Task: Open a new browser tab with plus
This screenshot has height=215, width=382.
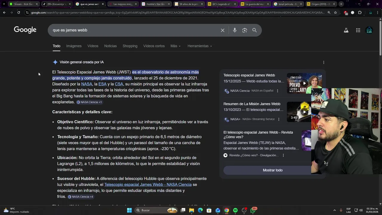Action: [341, 4]
